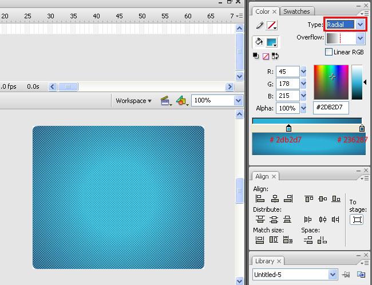Click Align bottom edge icon

(x=336, y=199)
